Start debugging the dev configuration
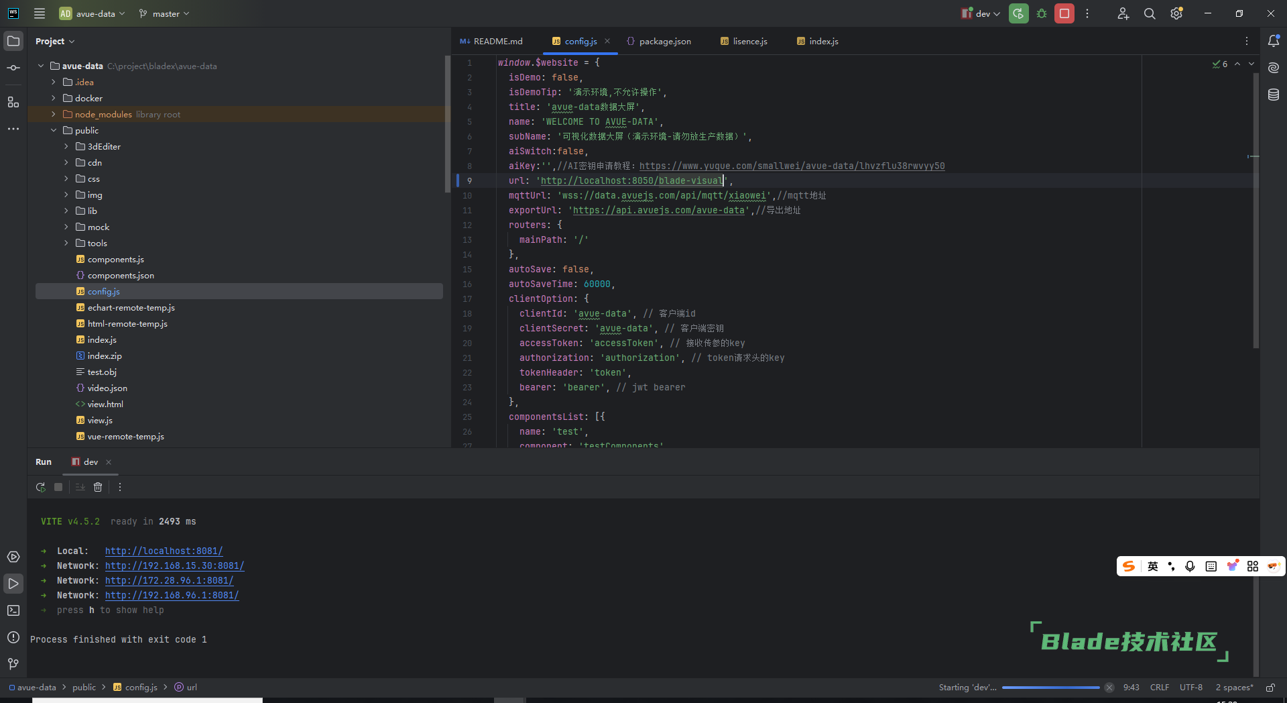The image size is (1287, 703). [1042, 13]
